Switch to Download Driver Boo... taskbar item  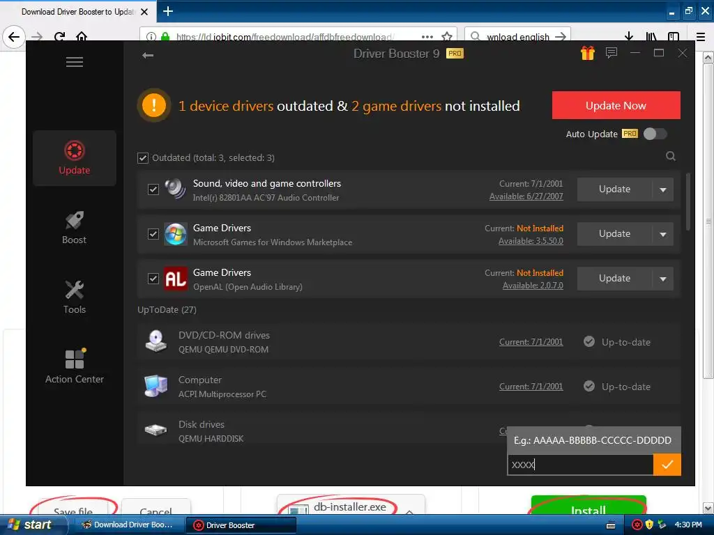pyautogui.click(x=128, y=525)
